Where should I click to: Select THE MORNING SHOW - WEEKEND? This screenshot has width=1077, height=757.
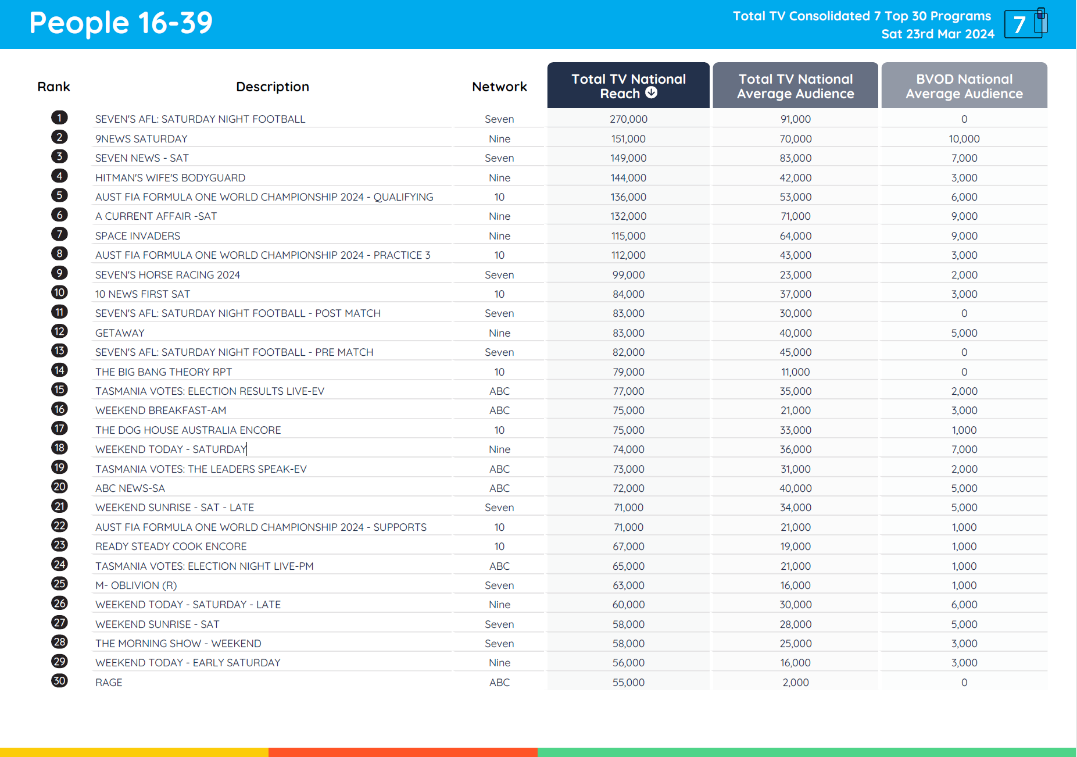[x=178, y=644]
